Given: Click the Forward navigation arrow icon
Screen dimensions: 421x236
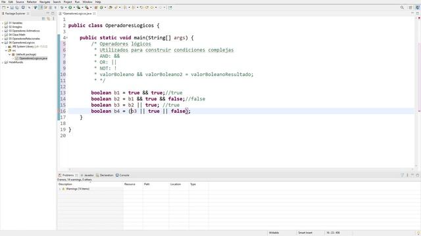Looking at the screenshot, I should [161, 7].
